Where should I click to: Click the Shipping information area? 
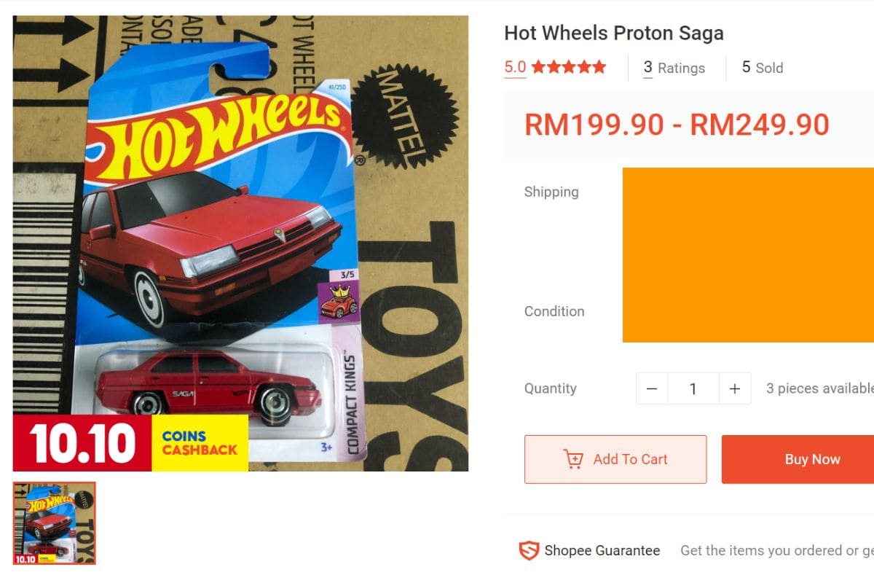point(551,192)
